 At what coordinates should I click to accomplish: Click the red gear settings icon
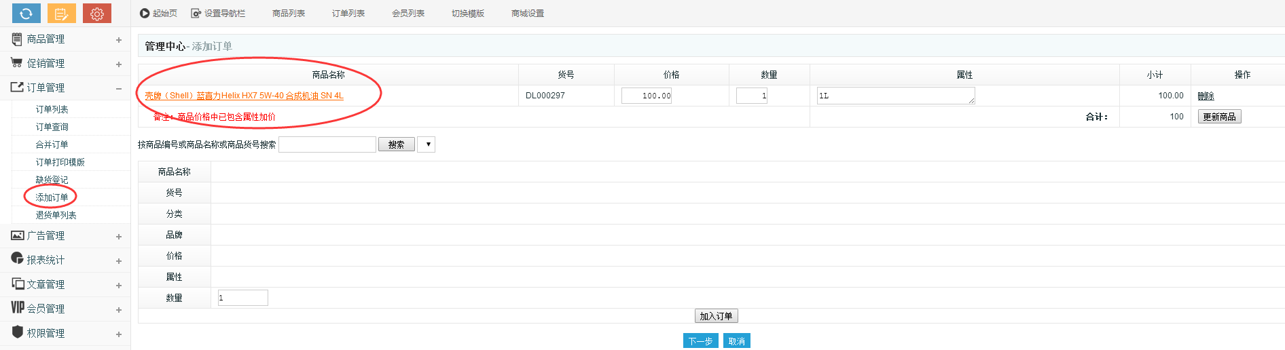[97, 14]
